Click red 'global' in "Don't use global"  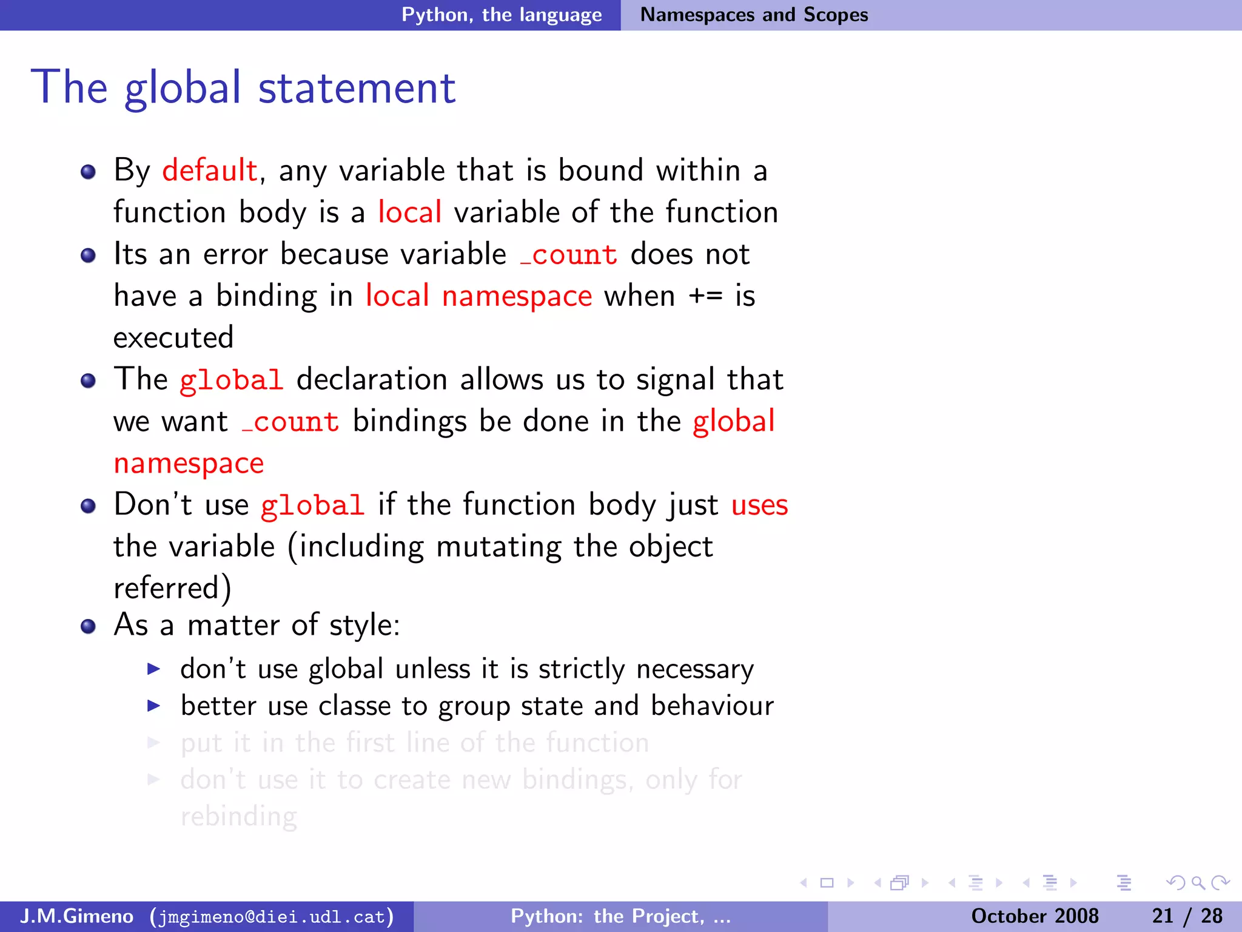pos(312,507)
